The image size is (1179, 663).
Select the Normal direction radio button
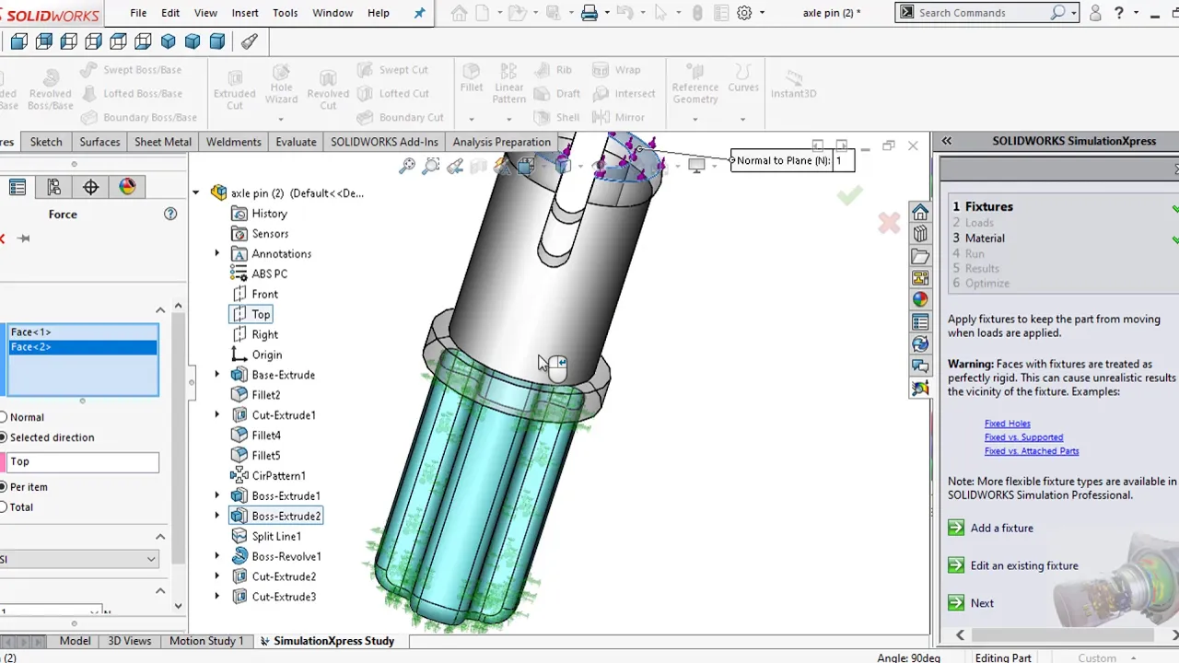[x=3, y=417]
